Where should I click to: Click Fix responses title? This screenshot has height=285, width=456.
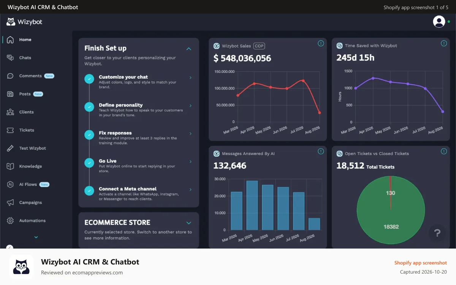click(x=115, y=133)
